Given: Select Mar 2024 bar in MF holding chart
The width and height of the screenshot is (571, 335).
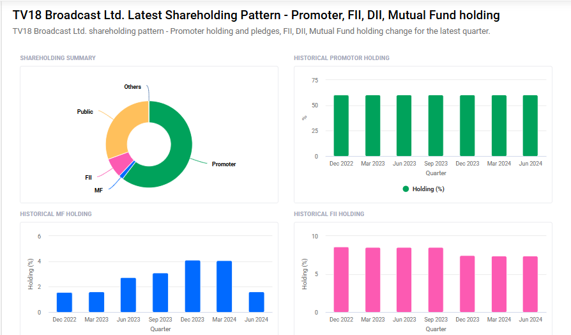Looking at the screenshot, I should tap(224, 286).
